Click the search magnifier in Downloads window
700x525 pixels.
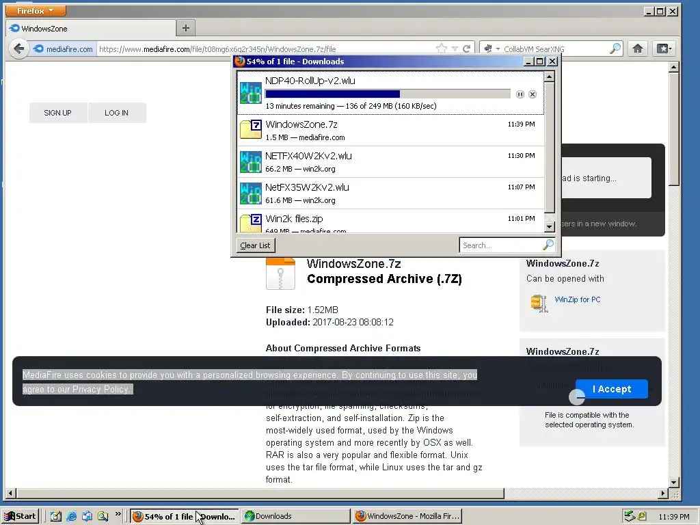(x=548, y=245)
